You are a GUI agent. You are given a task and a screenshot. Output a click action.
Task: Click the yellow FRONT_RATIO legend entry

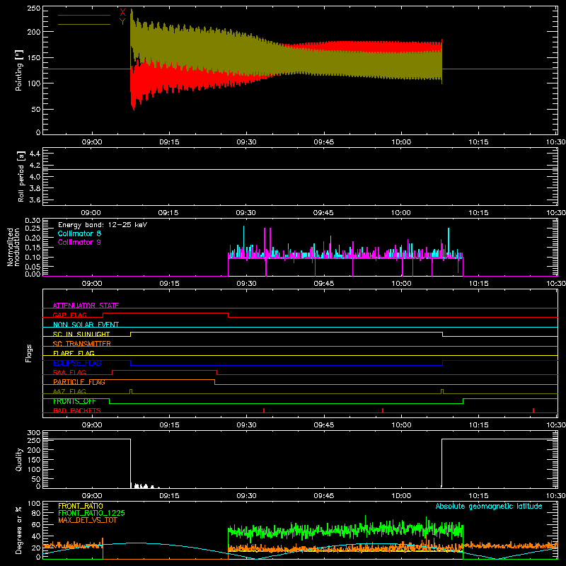coord(81,506)
